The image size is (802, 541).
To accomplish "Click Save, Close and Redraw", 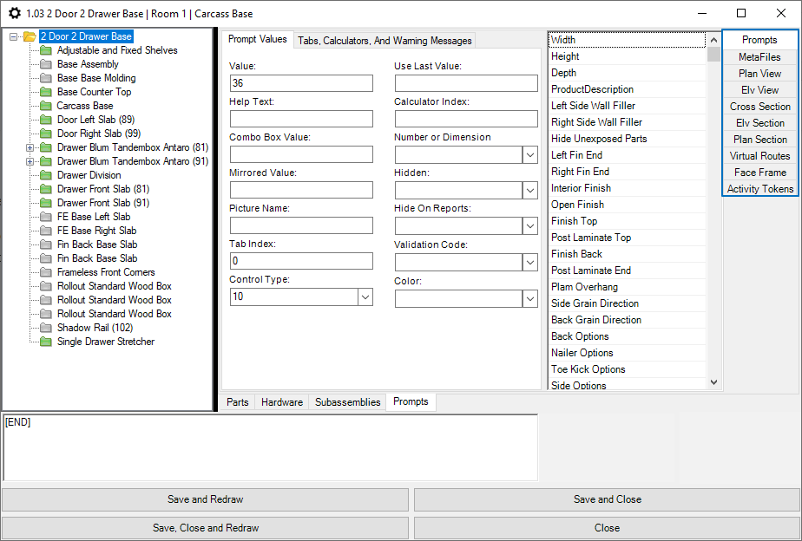I will coord(205,528).
